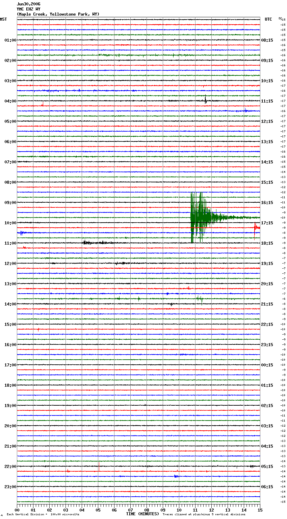The width and height of the screenshot is (287, 519).
Task: Click the 19:15 UTC time label
Action: pos(267,264)
